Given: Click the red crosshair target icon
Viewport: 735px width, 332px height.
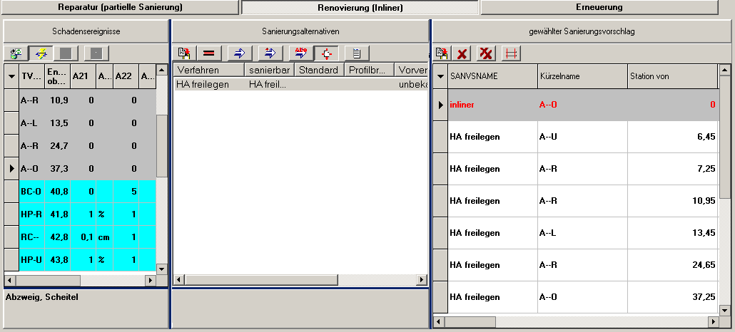Looking at the screenshot, I should 325,53.
